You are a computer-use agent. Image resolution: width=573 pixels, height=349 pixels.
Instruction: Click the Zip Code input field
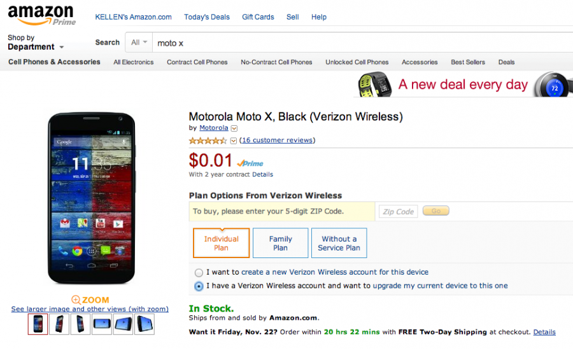point(398,212)
